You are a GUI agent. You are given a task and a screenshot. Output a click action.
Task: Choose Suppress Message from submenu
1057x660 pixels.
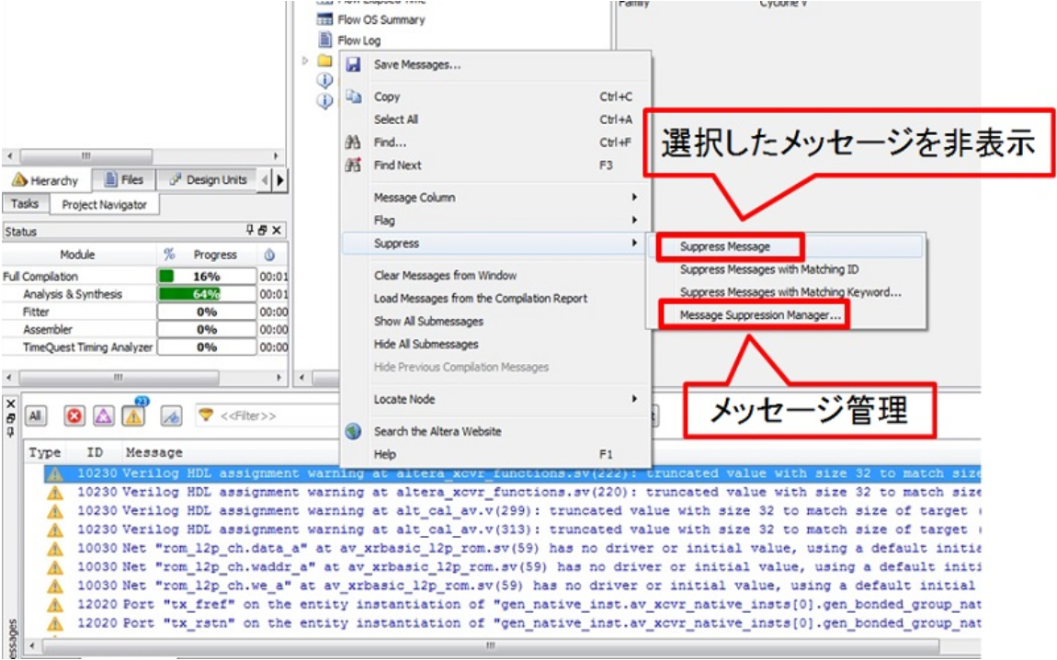click(x=725, y=246)
